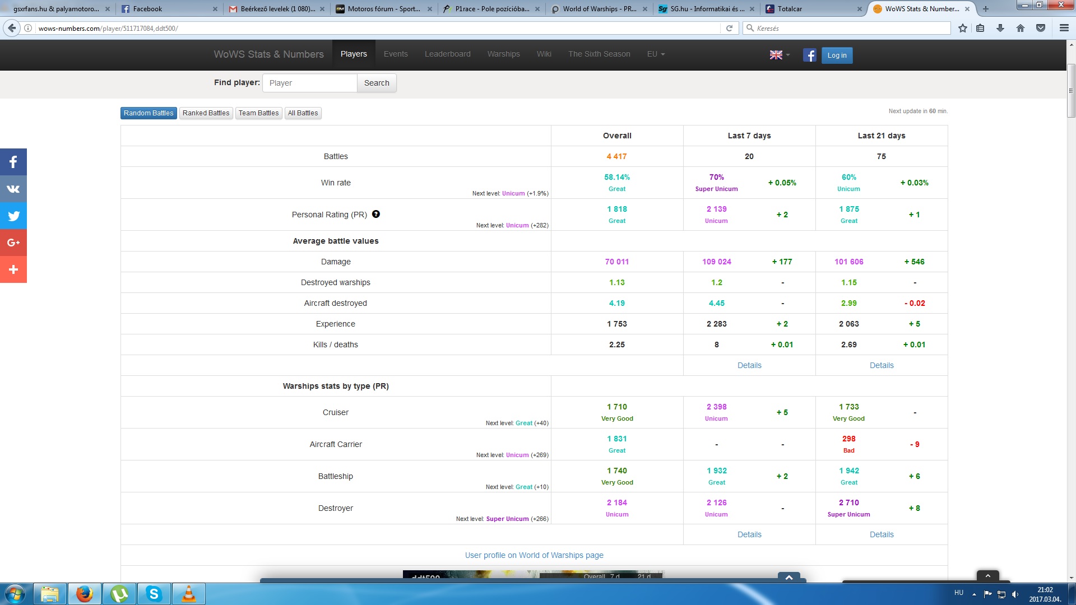Open the Leaderboard menu item
Screen dimensions: 1076x605
click(447, 54)
